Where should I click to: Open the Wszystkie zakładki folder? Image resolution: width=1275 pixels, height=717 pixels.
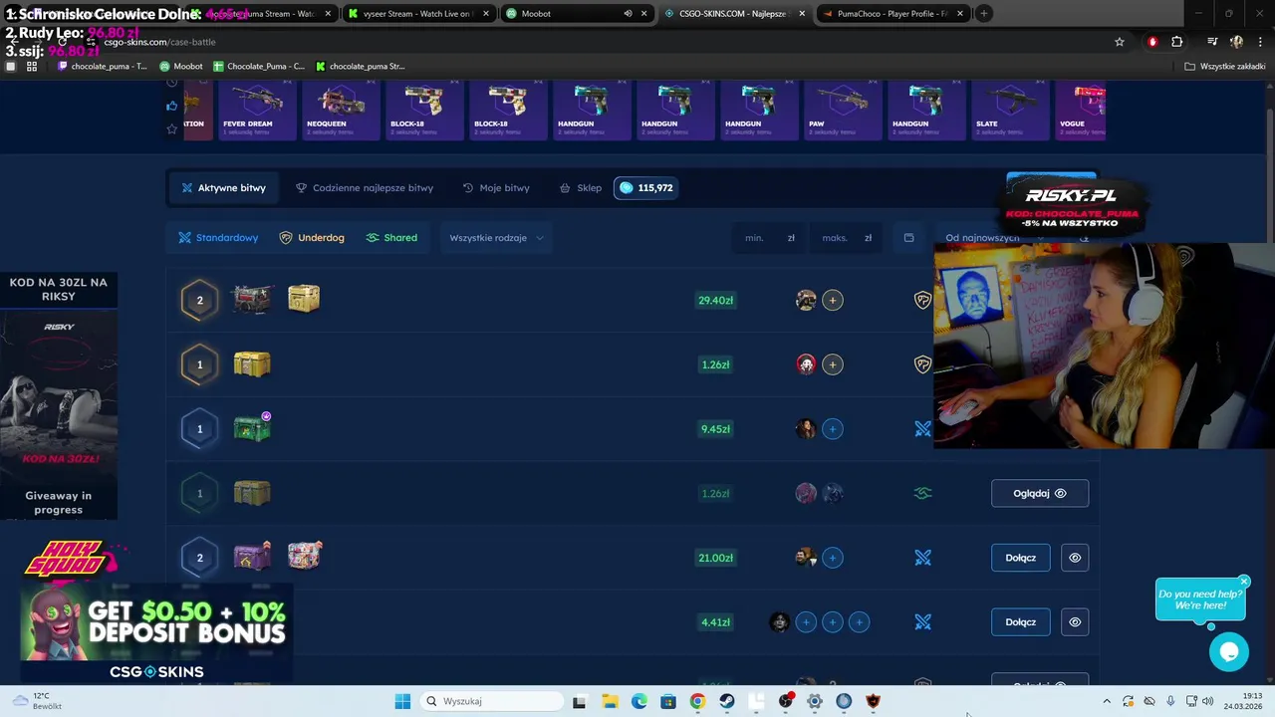1225,66
